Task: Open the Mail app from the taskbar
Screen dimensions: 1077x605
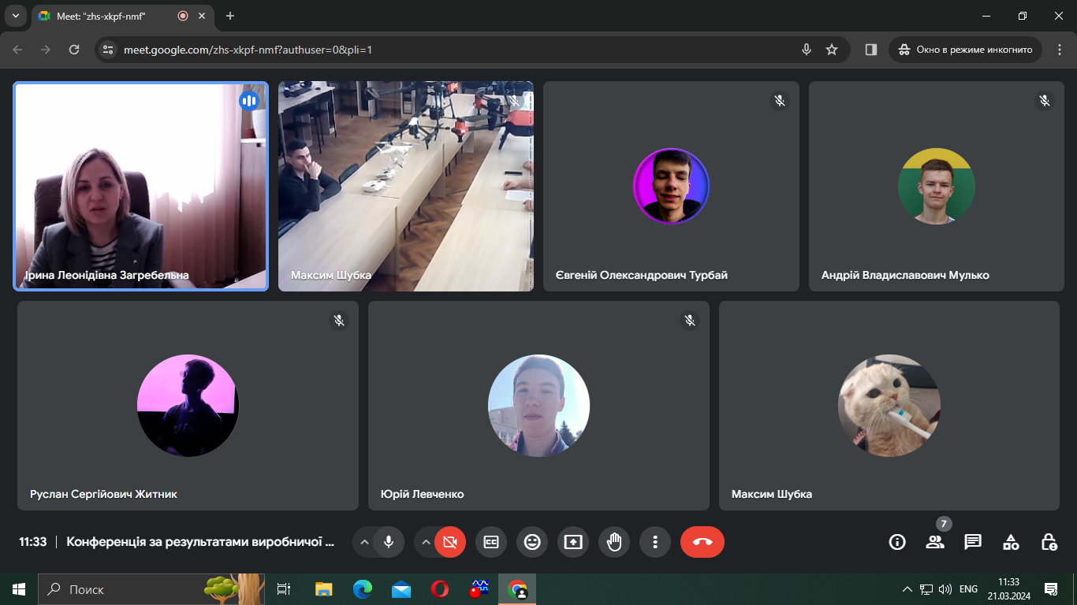Action: click(x=401, y=589)
